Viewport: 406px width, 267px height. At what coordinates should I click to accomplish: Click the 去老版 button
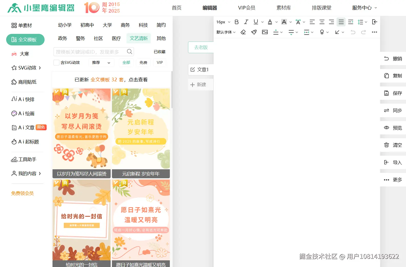click(201, 47)
